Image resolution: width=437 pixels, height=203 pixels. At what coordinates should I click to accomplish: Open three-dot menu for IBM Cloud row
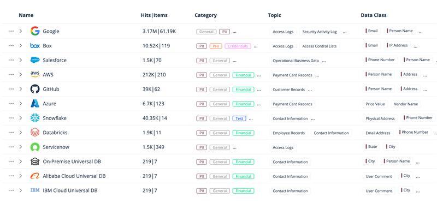click(x=11, y=190)
